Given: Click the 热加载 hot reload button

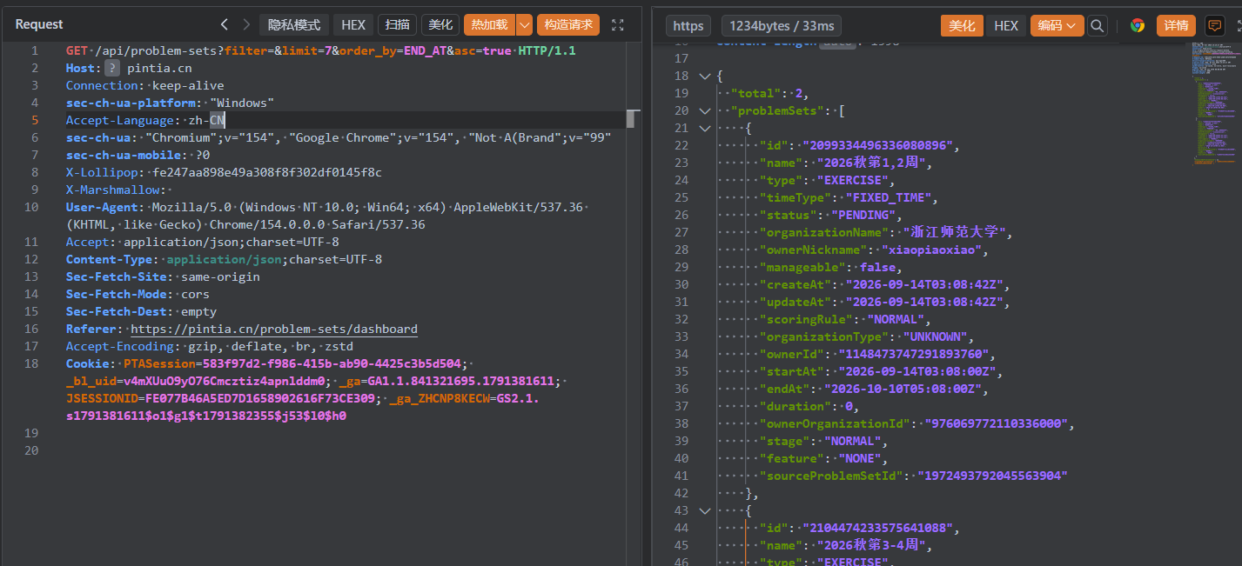Looking at the screenshot, I should (x=490, y=25).
